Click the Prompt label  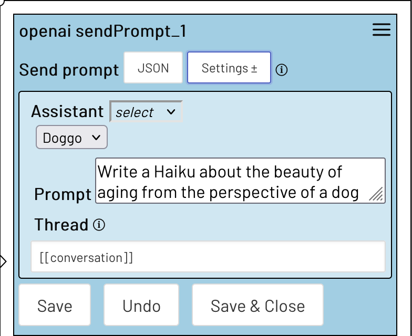(x=63, y=194)
